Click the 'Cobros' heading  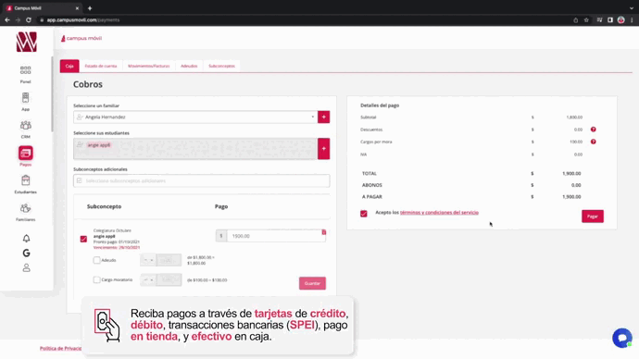tap(88, 84)
